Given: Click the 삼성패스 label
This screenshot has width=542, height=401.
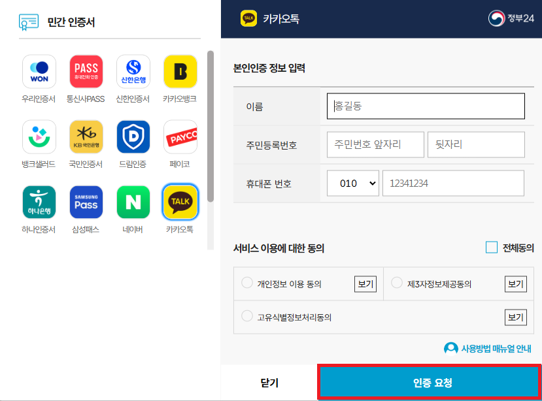Looking at the screenshot, I should point(86,229).
